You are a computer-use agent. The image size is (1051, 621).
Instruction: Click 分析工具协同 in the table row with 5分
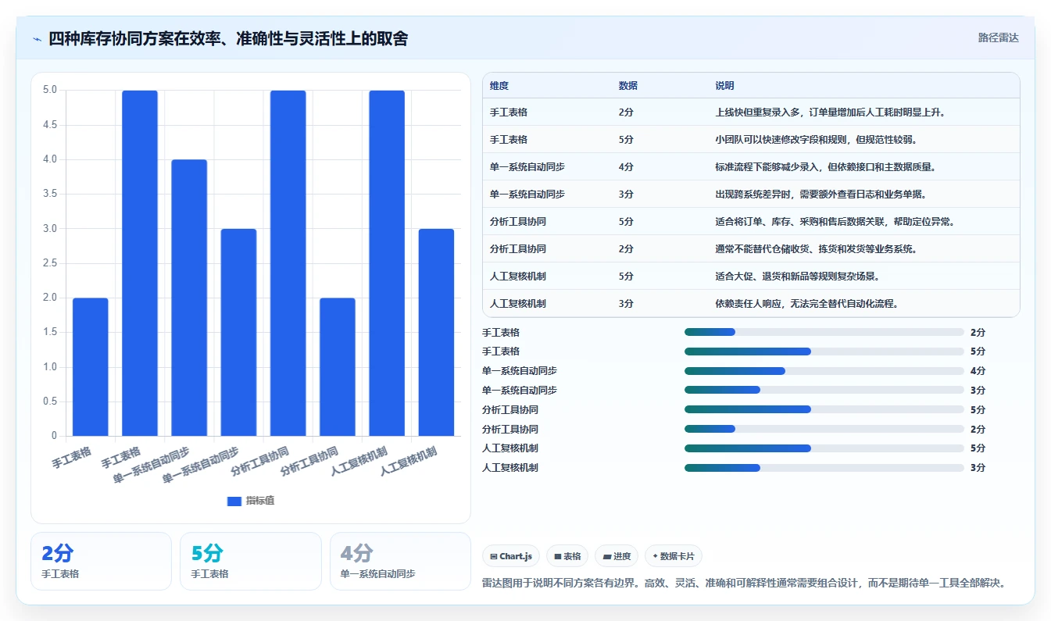pyautogui.click(x=518, y=222)
